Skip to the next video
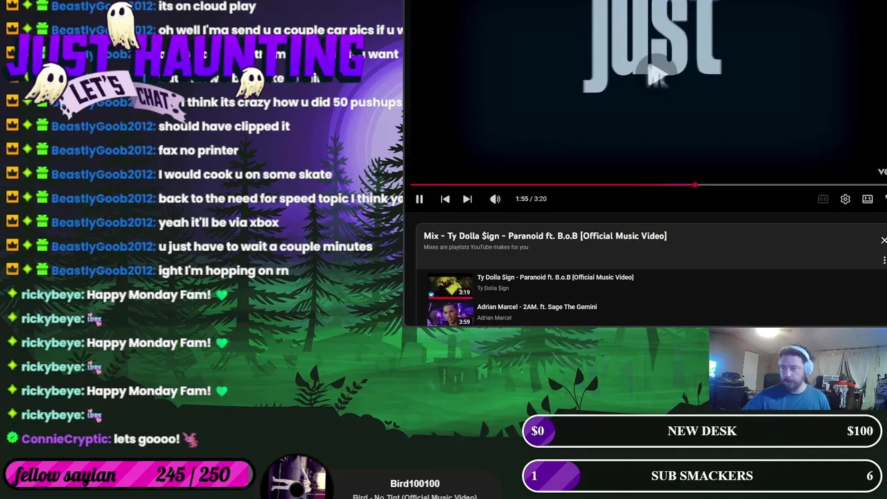Viewport: 887px width, 499px height. 468,199
